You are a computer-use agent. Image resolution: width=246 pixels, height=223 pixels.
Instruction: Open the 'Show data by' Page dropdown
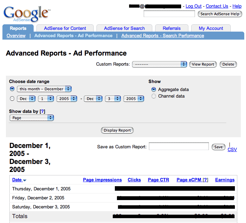(x=32, y=118)
